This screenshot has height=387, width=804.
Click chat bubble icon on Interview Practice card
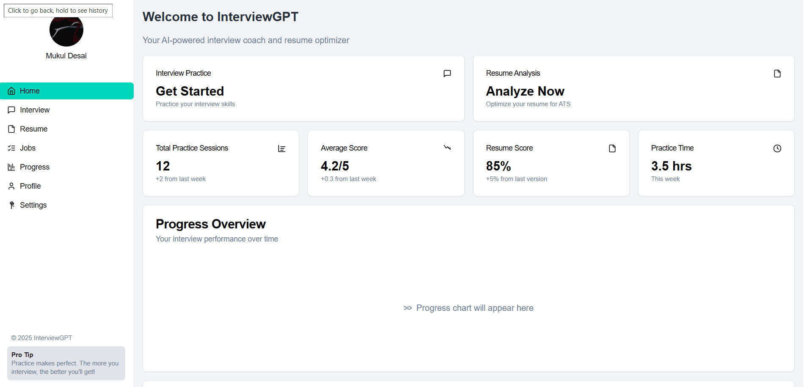coord(447,74)
